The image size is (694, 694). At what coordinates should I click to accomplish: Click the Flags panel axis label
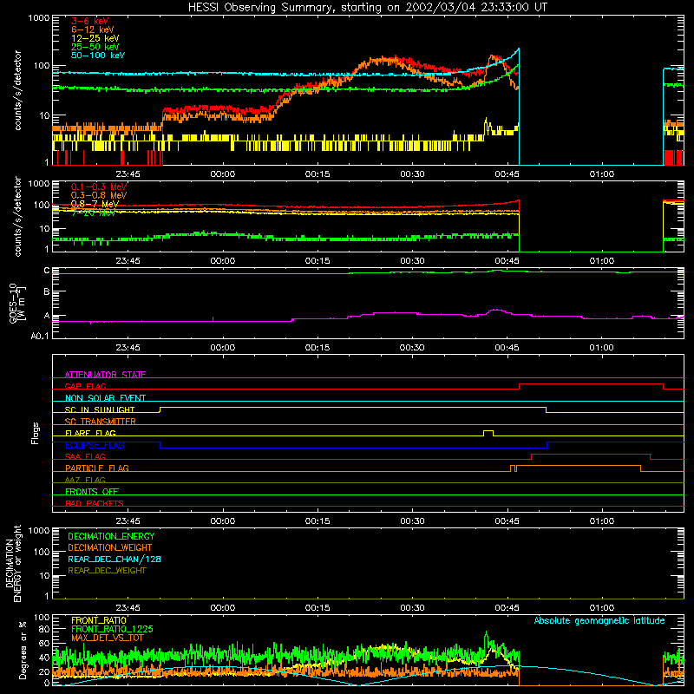[x=36, y=433]
